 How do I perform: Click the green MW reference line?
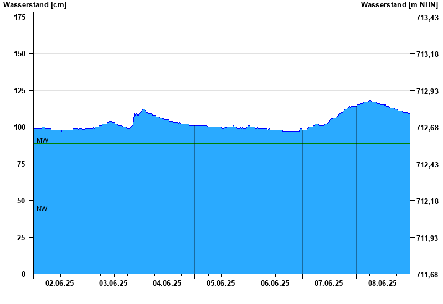pyautogui.click(x=222, y=144)
